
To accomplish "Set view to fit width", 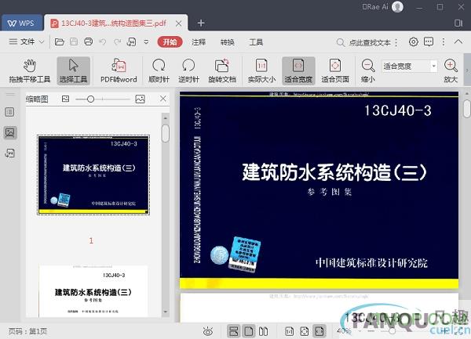I will tap(298, 70).
